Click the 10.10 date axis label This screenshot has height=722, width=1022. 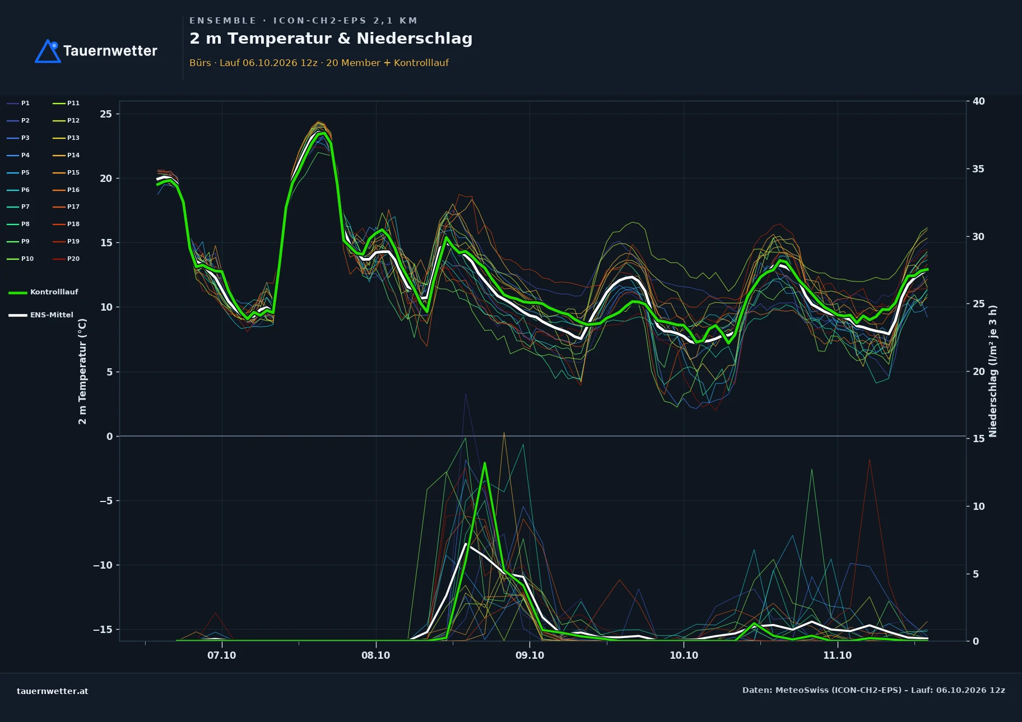point(684,655)
